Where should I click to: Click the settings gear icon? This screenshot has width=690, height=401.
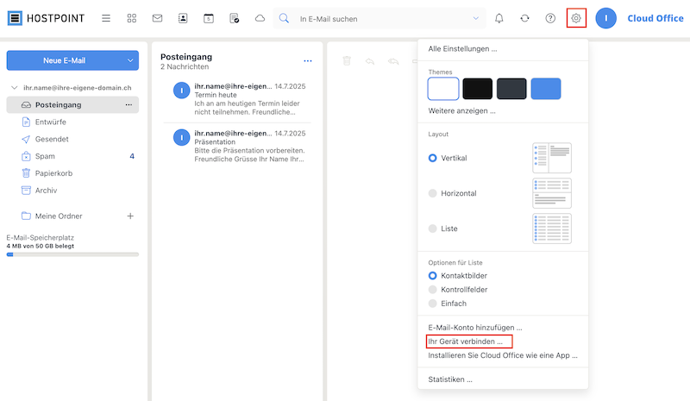(x=576, y=18)
